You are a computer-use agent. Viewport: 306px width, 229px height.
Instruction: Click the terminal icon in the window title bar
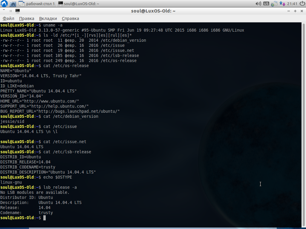18,11
